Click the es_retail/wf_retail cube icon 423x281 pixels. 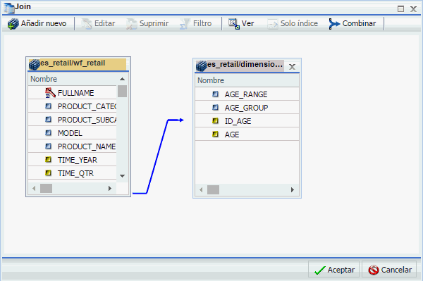pyautogui.click(x=35, y=64)
